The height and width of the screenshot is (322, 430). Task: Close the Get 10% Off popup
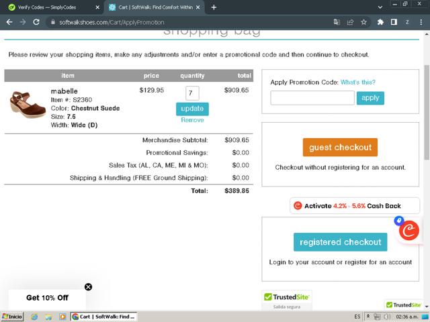coord(88,287)
